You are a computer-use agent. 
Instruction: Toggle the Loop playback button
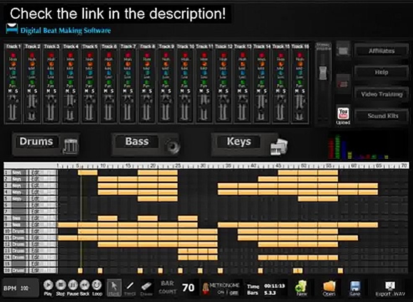[x=97, y=285]
